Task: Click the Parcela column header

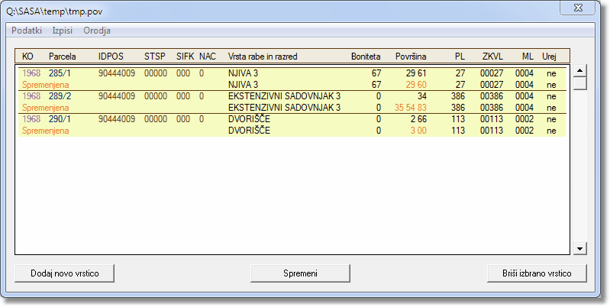Action: pyautogui.click(x=63, y=57)
